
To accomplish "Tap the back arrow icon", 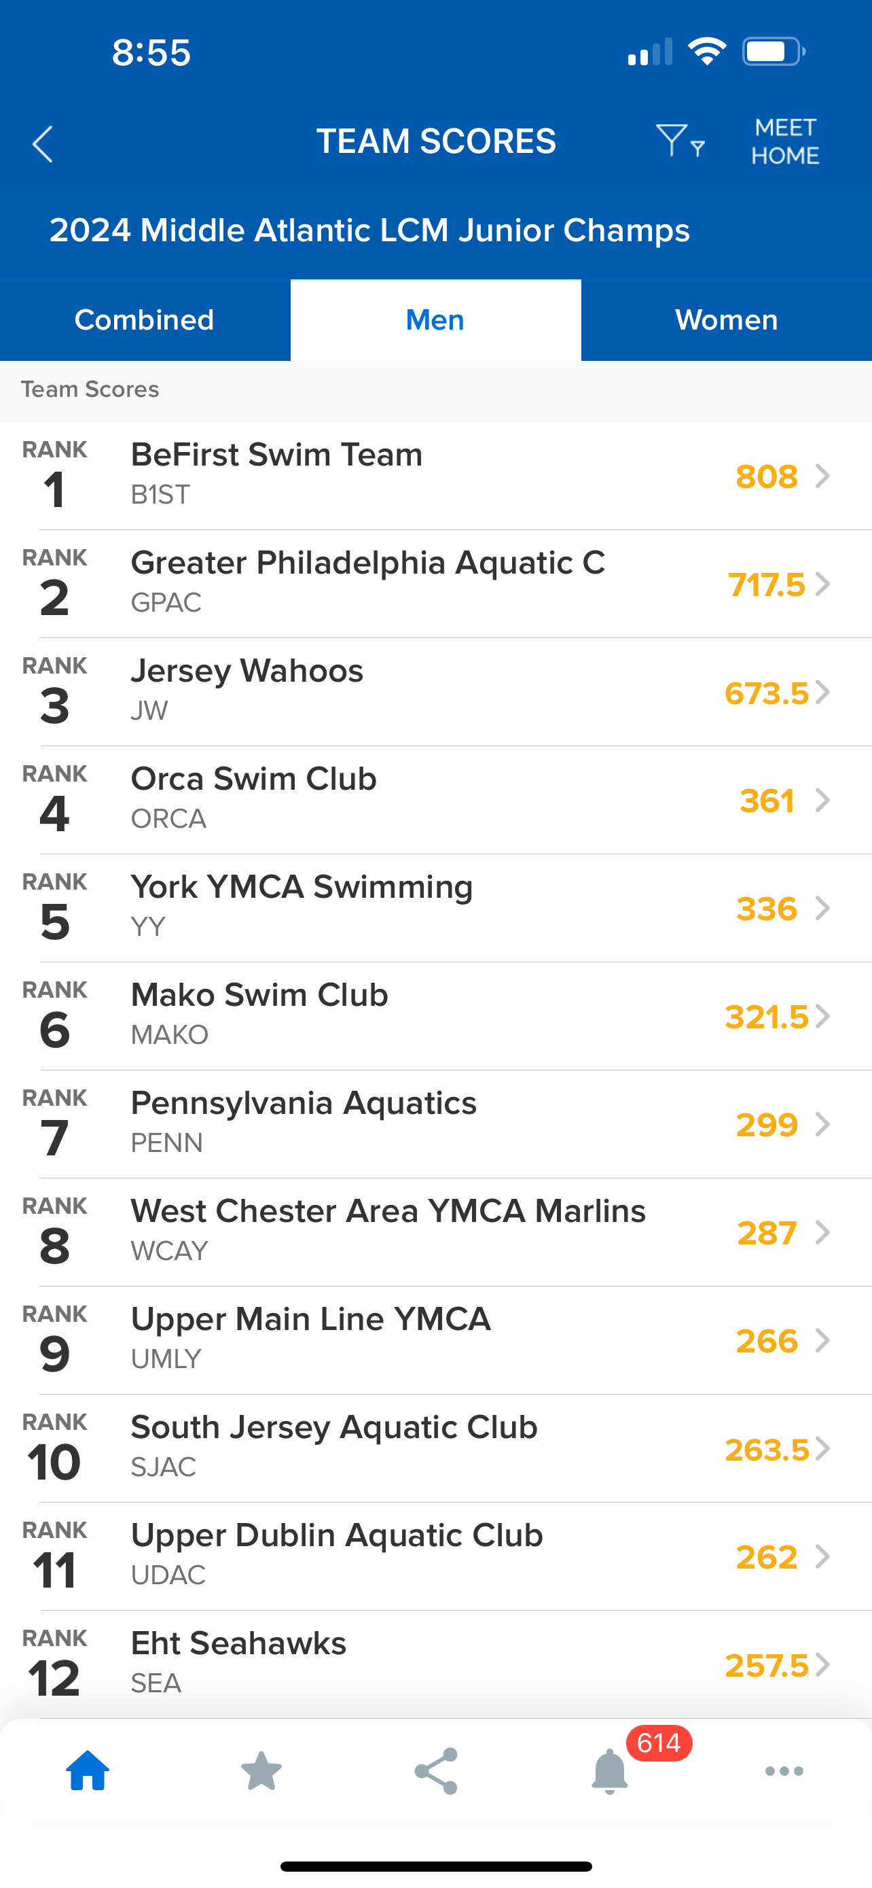I will pos(43,143).
